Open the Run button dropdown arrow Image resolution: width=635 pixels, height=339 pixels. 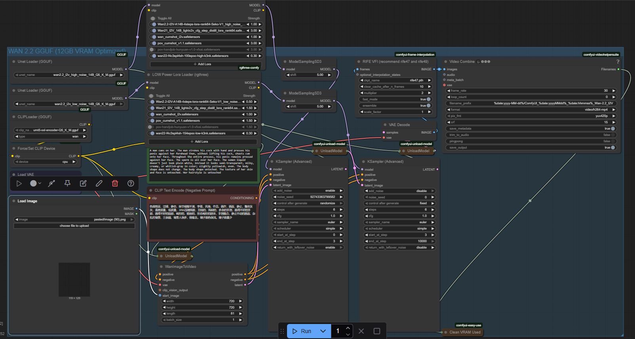323,331
